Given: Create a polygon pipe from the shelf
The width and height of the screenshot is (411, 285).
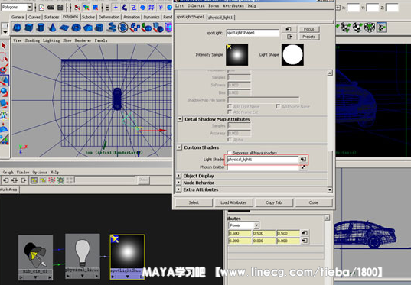Looking at the screenshot, I should pos(99,28).
